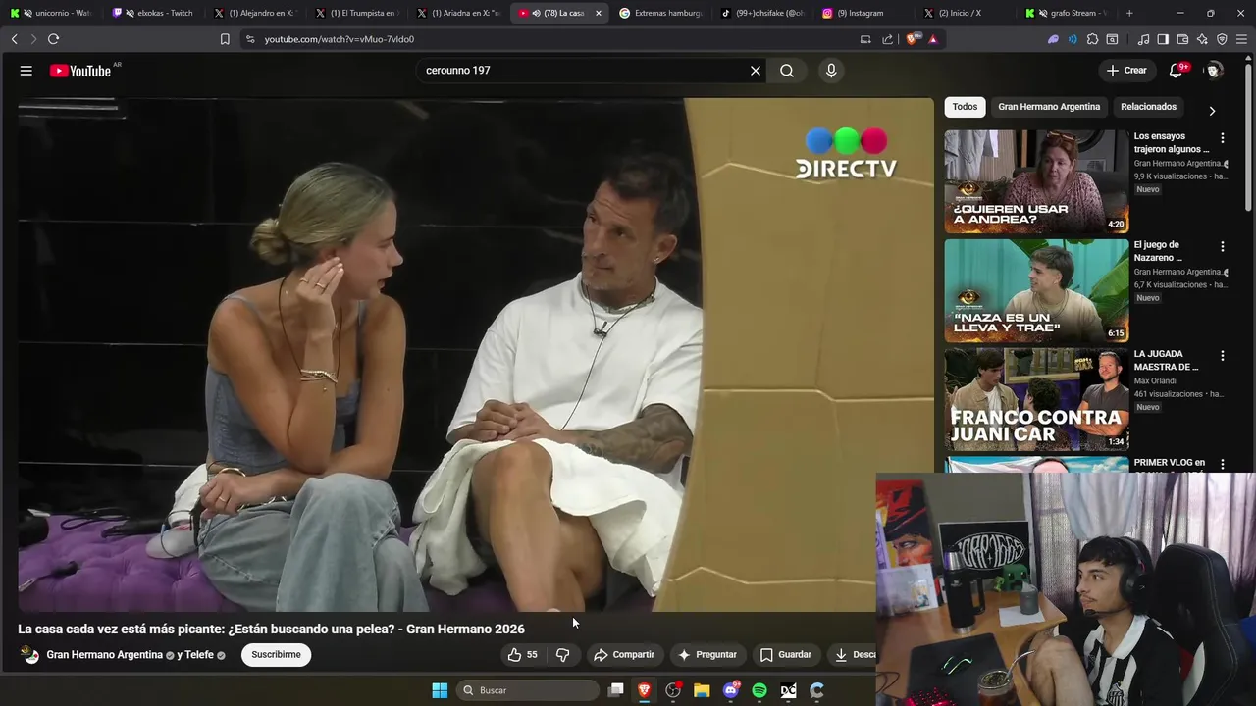This screenshot has width=1256, height=706.
Task: Switch to the 'Alejandro en X' tab
Action: point(254,13)
